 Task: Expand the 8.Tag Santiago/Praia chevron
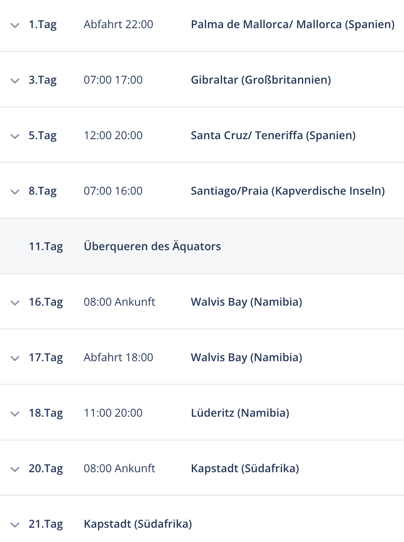click(x=15, y=192)
